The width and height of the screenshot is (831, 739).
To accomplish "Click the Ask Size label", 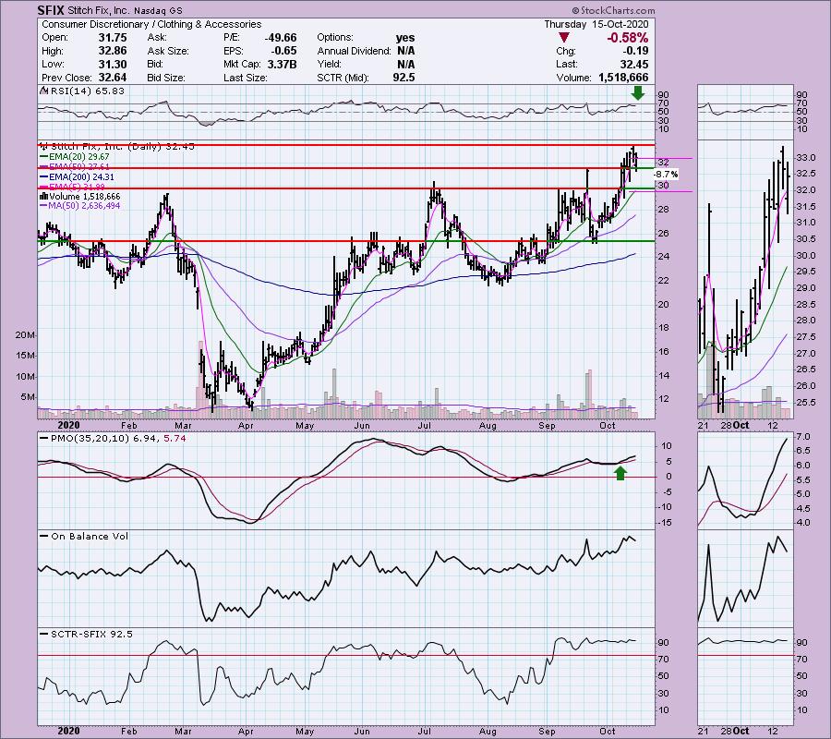I will (166, 51).
